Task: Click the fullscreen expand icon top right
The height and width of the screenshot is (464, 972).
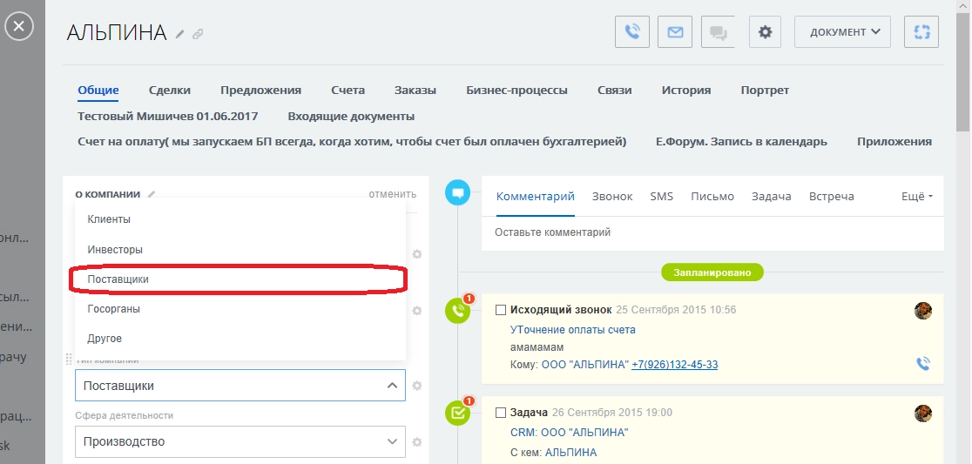Action: click(x=921, y=32)
